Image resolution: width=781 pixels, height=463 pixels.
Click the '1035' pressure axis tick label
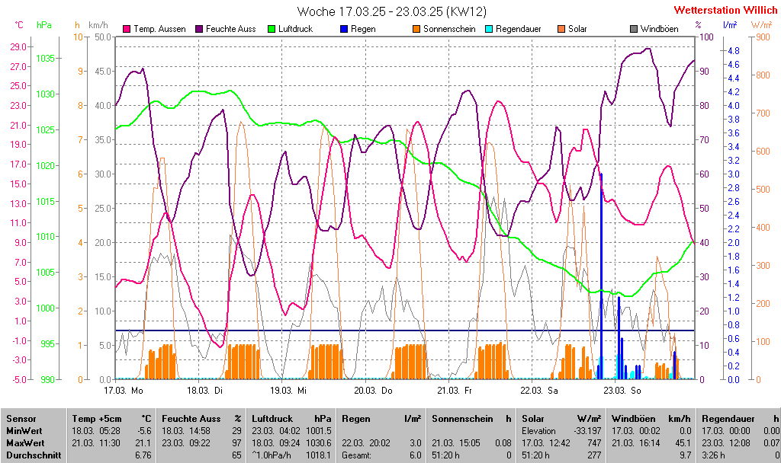(x=45, y=59)
